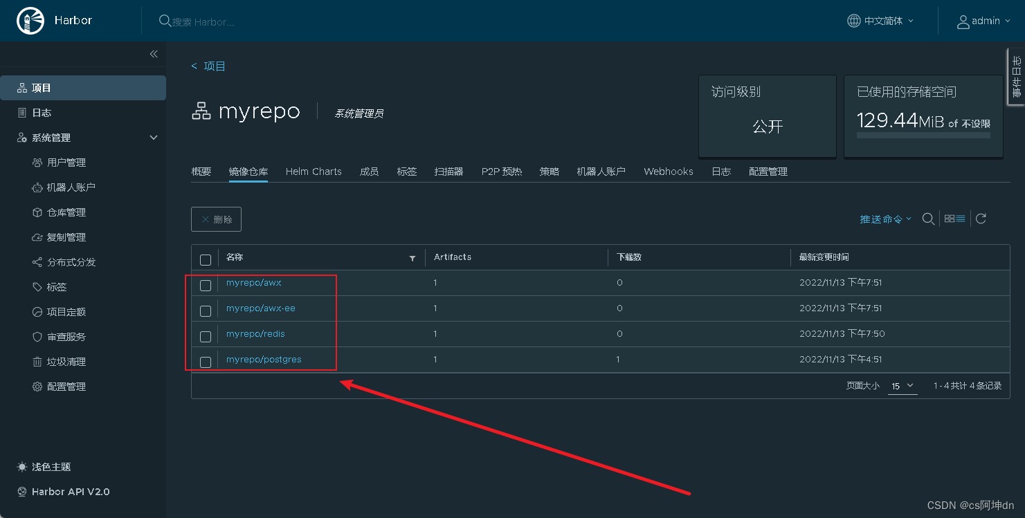Sort by the Artifacts column header

click(453, 257)
